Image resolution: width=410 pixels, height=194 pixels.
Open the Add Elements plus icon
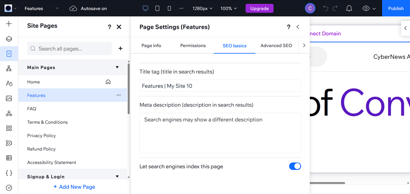pos(9,24)
